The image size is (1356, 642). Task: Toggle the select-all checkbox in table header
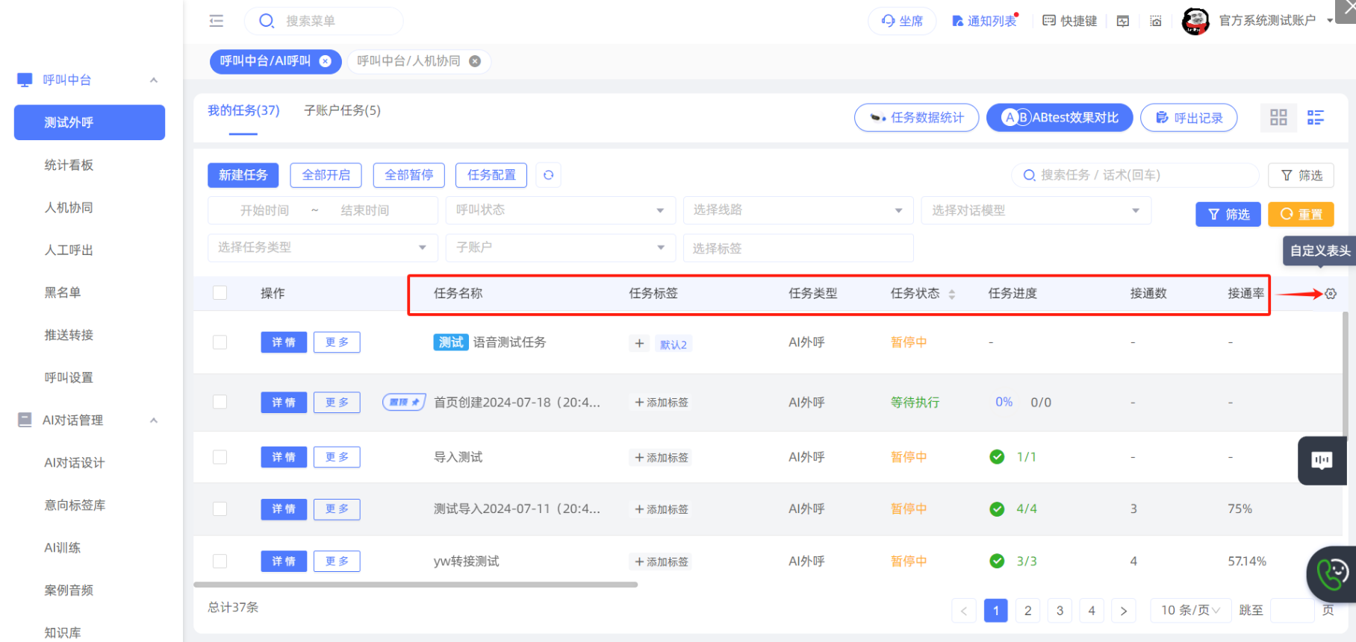coord(220,293)
